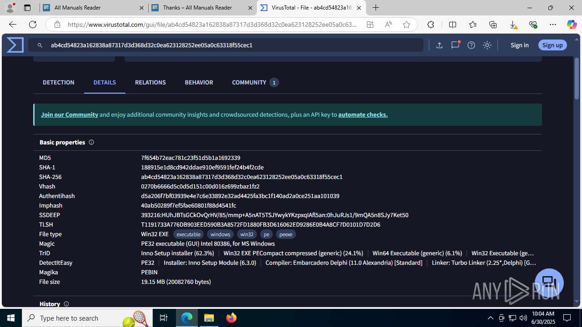The height and width of the screenshot is (327, 582).
Task: Click the taskbar search box
Action: point(87,318)
